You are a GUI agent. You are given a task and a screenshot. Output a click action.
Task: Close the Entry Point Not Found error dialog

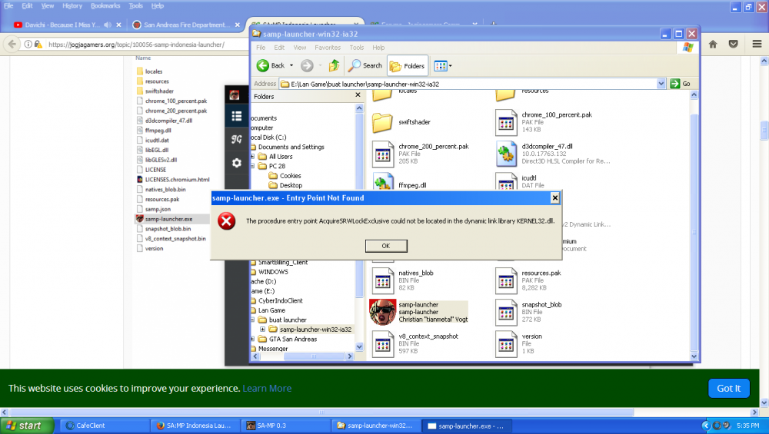coord(554,198)
